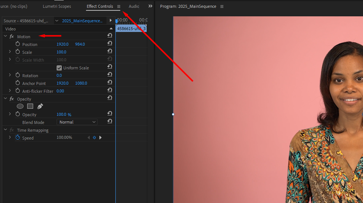363x203 pixels.
Task: Toggle animation stopwatch for Scale
Action: click(x=17, y=52)
